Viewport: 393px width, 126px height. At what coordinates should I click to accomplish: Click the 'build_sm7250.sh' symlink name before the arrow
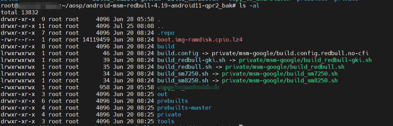point(183,74)
